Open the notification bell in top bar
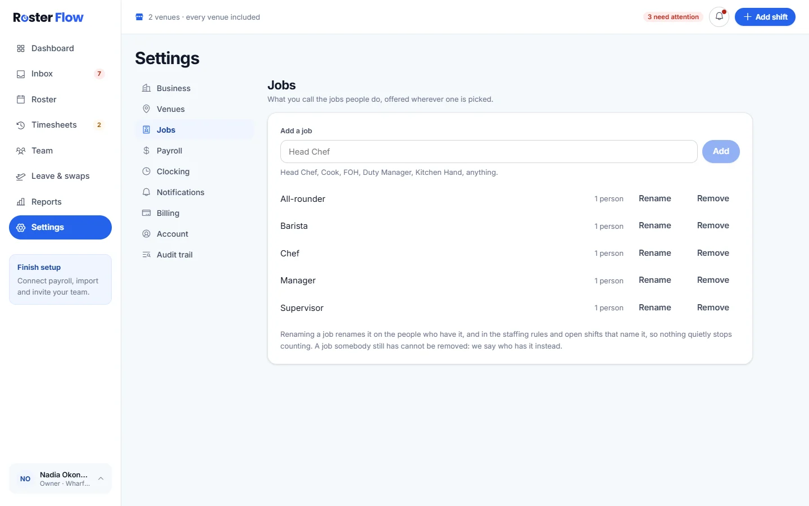Image resolution: width=809 pixels, height=506 pixels. click(719, 17)
